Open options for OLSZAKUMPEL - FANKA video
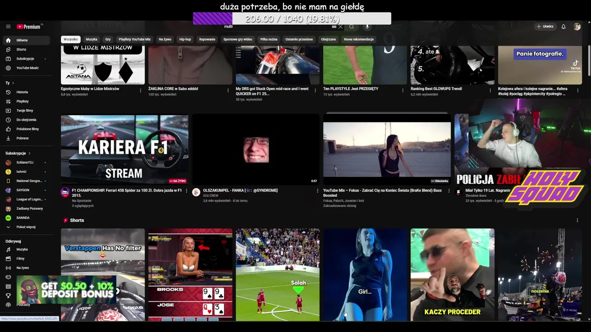The image size is (591, 332). (317, 191)
